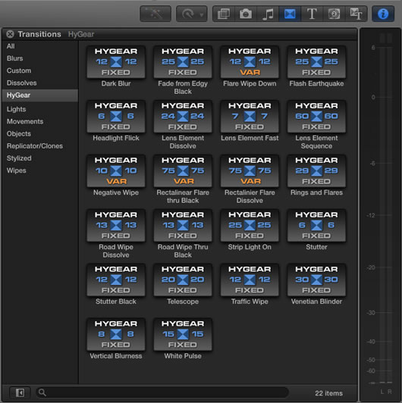The width and height of the screenshot is (402, 403).
Task: Select the Vertical Blurness transition
Action: click(116, 334)
